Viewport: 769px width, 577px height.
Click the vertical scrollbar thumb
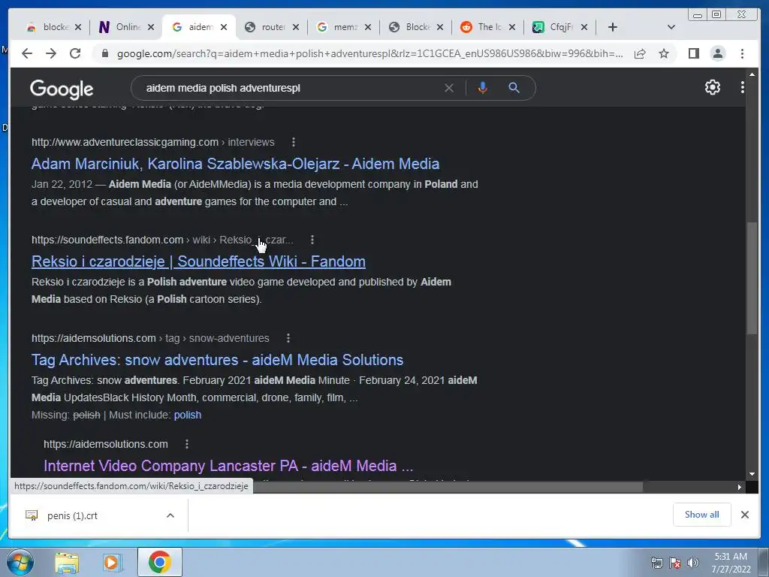(x=752, y=278)
